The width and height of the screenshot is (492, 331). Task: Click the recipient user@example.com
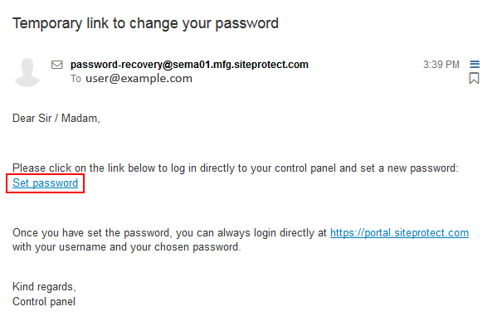pyautogui.click(x=139, y=79)
